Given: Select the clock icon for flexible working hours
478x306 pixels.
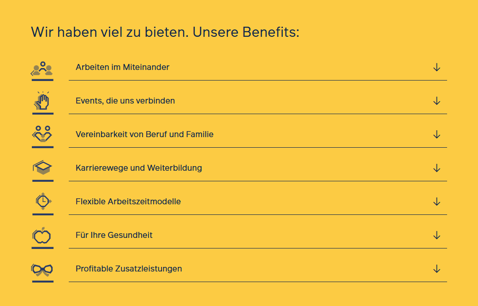Looking at the screenshot, I should (42, 201).
